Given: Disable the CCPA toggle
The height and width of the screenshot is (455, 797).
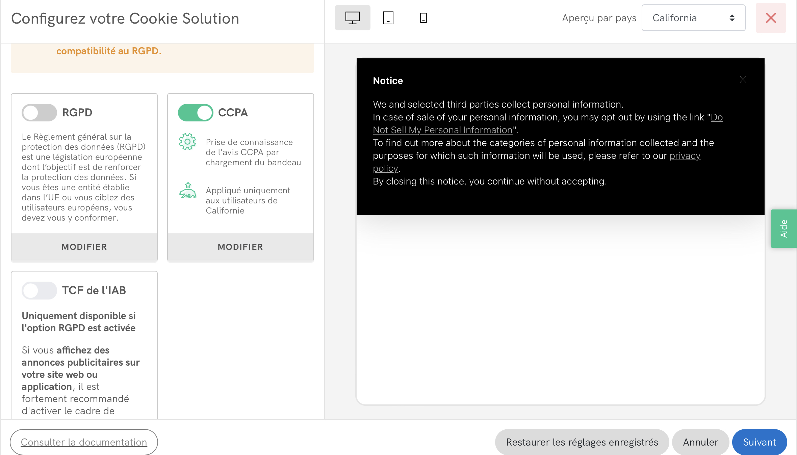Looking at the screenshot, I should (x=196, y=113).
